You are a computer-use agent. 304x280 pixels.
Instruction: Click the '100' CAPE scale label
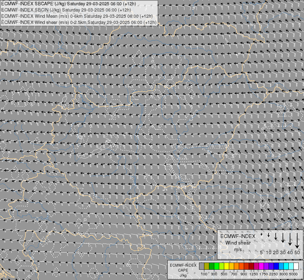pos(204,274)
